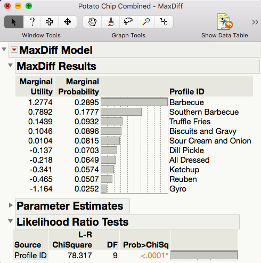The height and width of the screenshot is (263, 261).
Task: Choose the selection plus tool
Action: (x=50, y=22)
